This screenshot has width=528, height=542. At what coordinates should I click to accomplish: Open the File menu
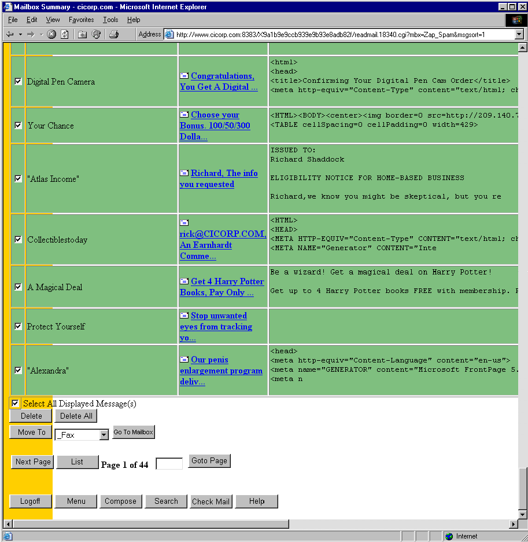coord(13,20)
